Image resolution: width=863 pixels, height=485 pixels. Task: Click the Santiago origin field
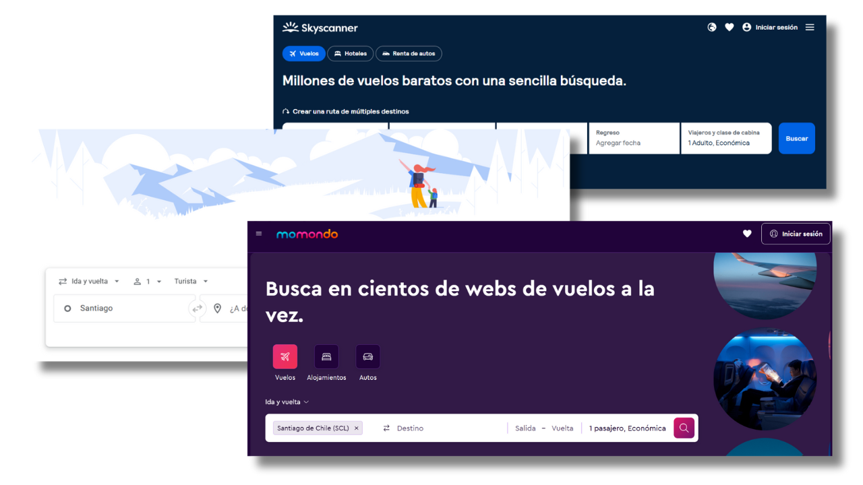(125, 309)
